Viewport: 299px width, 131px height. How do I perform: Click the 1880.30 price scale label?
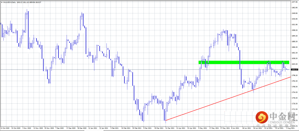tap(295, 41)
